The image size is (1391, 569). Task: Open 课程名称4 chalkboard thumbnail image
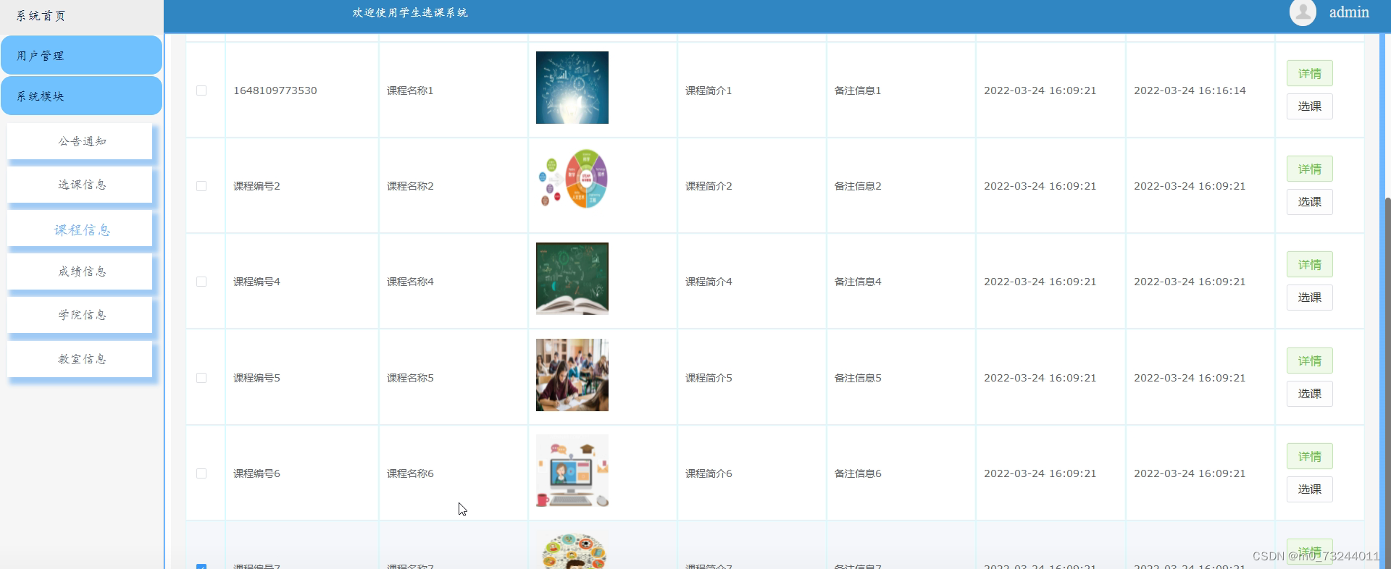click(572, 279)
